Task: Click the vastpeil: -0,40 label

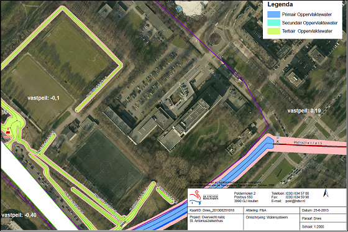Action: [19, 215]
